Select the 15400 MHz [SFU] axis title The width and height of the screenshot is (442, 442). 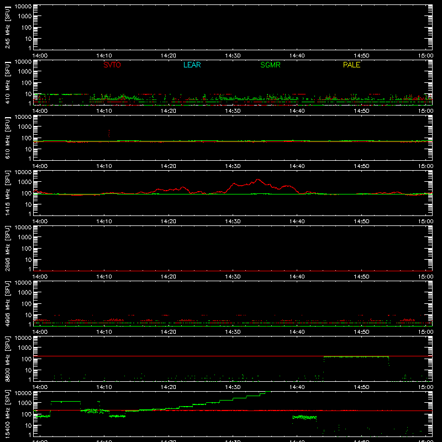click(x=8, y=414)
